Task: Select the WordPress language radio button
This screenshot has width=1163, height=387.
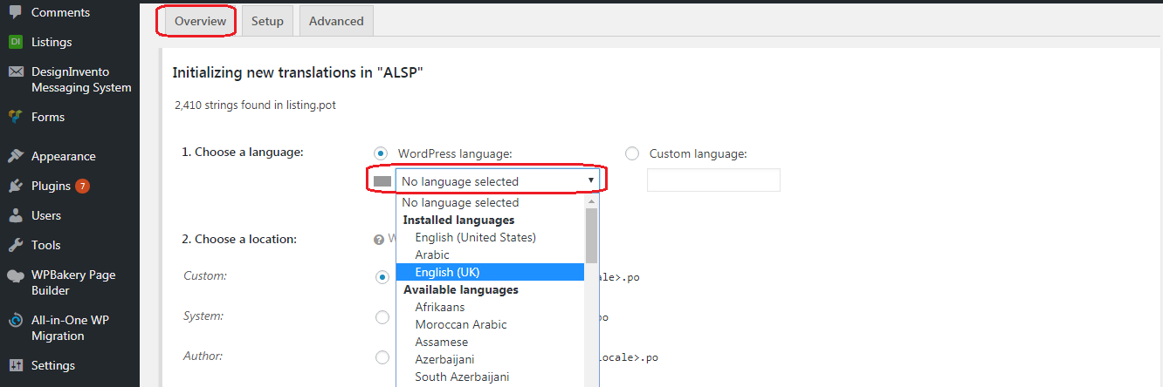Action: [381, 153]
